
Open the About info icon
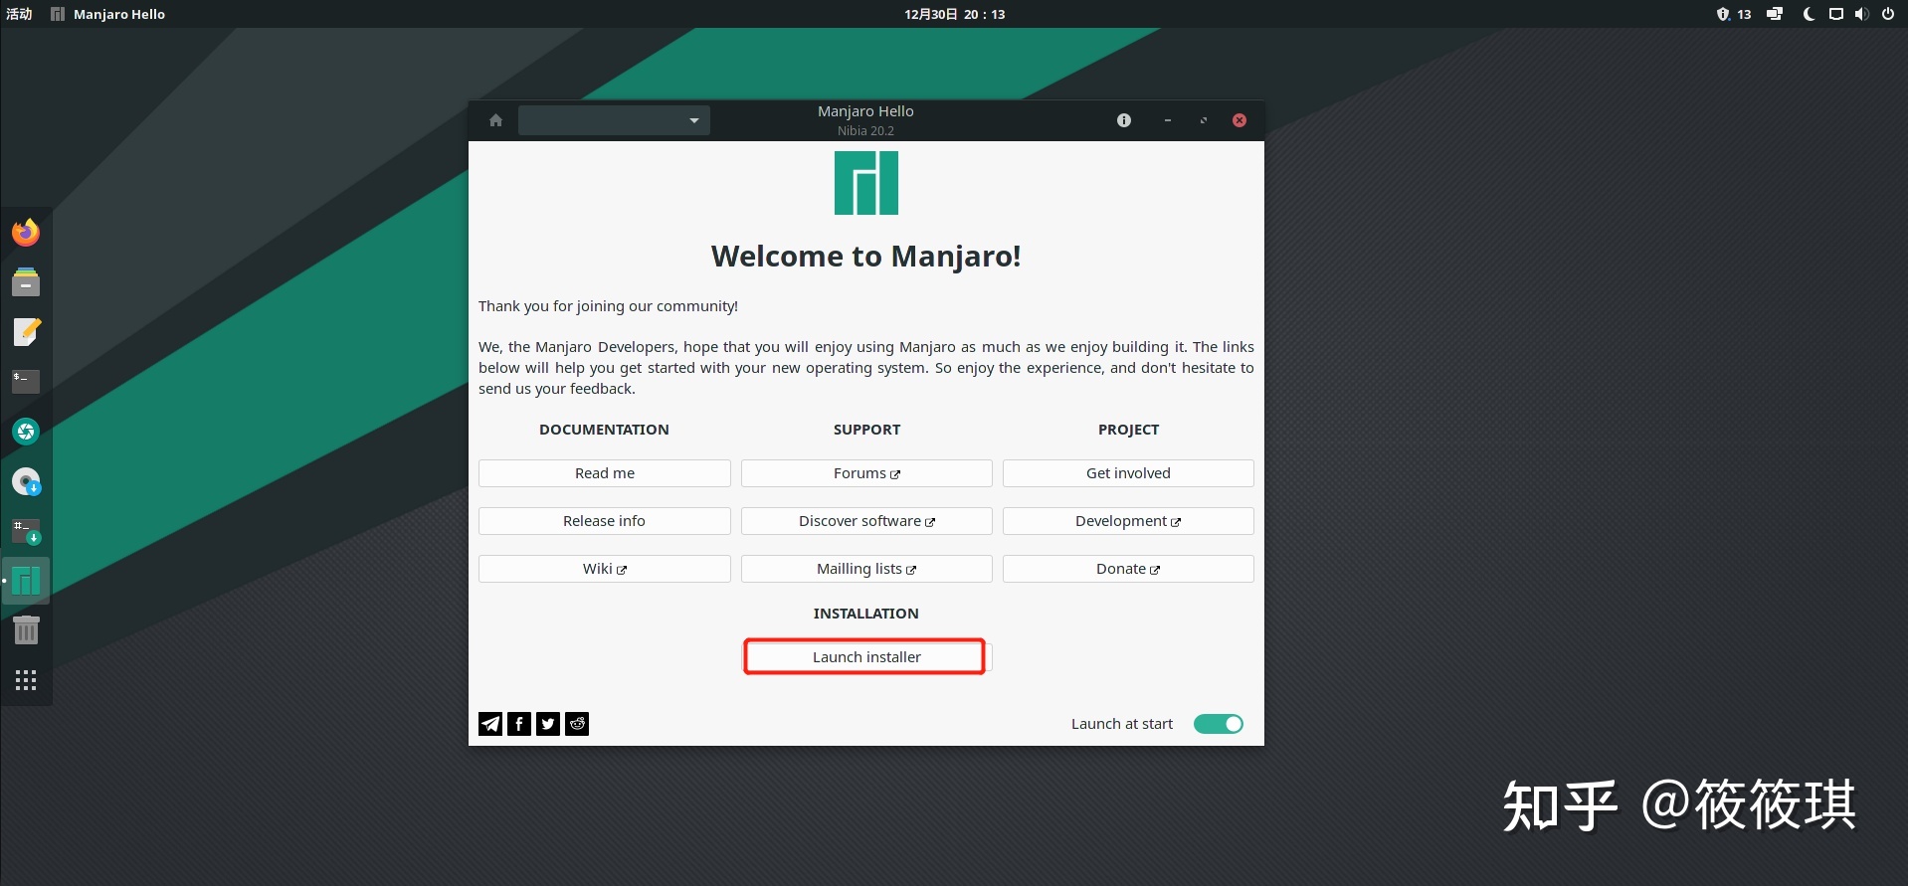tap(1124, 120)
